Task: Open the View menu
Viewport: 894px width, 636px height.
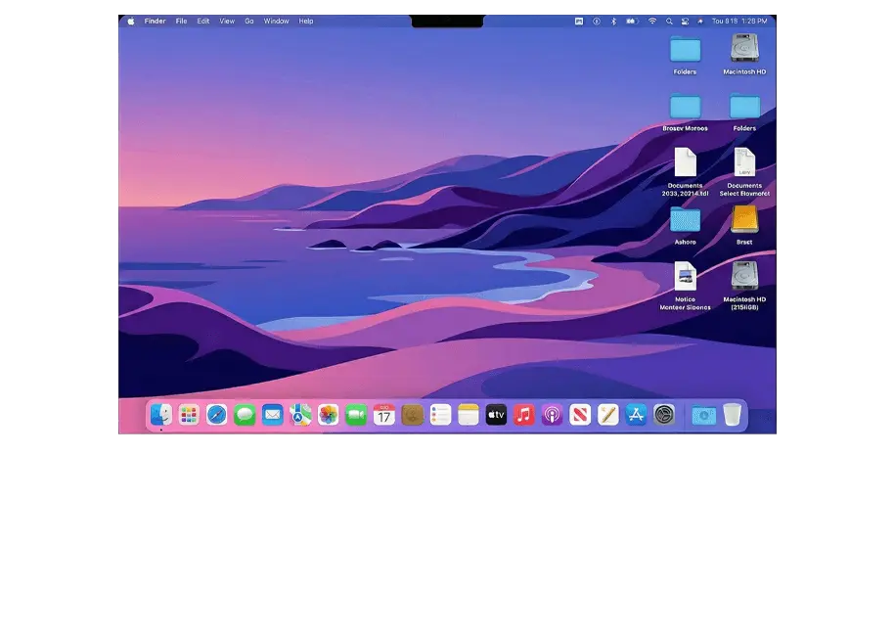Action: pos(227,21)
